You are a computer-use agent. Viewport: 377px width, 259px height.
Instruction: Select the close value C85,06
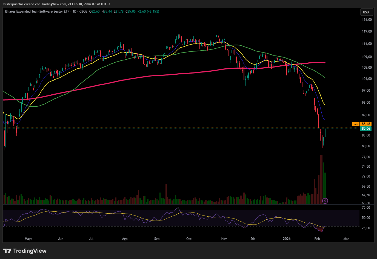tap(131, 11)
